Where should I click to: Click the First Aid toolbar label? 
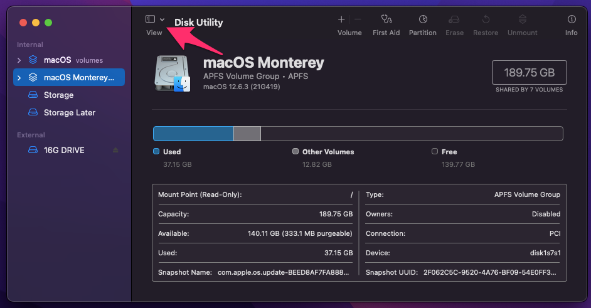[x=386, y=33]
